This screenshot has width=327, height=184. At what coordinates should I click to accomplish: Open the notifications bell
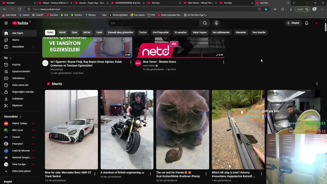307,23
